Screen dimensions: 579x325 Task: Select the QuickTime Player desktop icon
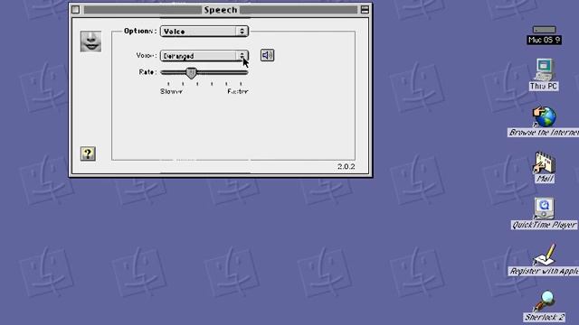pos(544,209)
